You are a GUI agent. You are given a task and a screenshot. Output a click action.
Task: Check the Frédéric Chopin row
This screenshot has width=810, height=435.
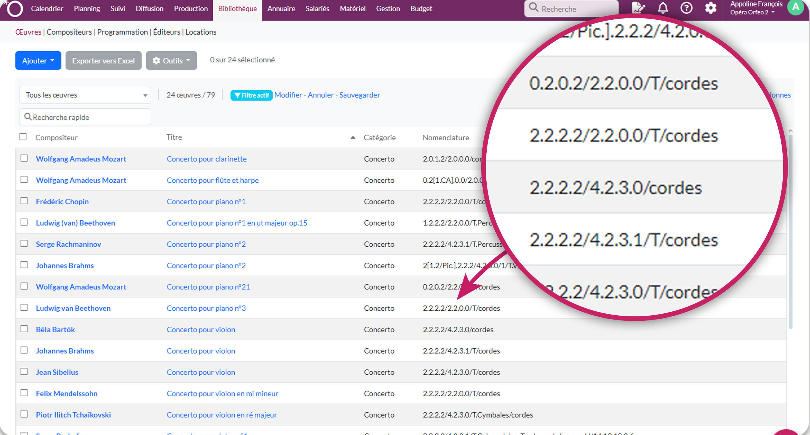click(24, 201)
